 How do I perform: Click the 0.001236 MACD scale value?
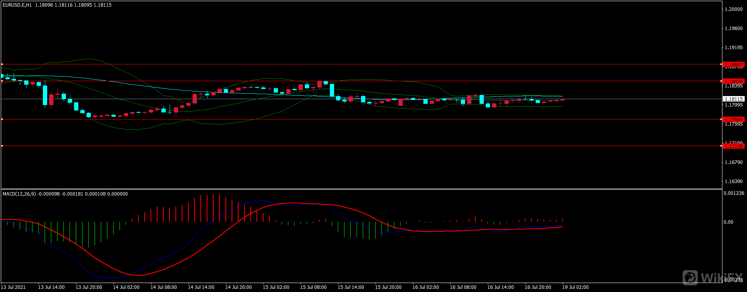734,193
